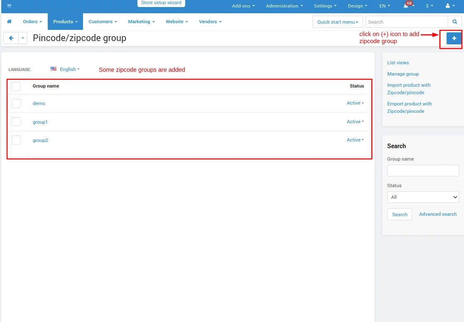Open the group1 link
Image resolution: width=464 pixels, height=322 pixels.
click(40, 122)
